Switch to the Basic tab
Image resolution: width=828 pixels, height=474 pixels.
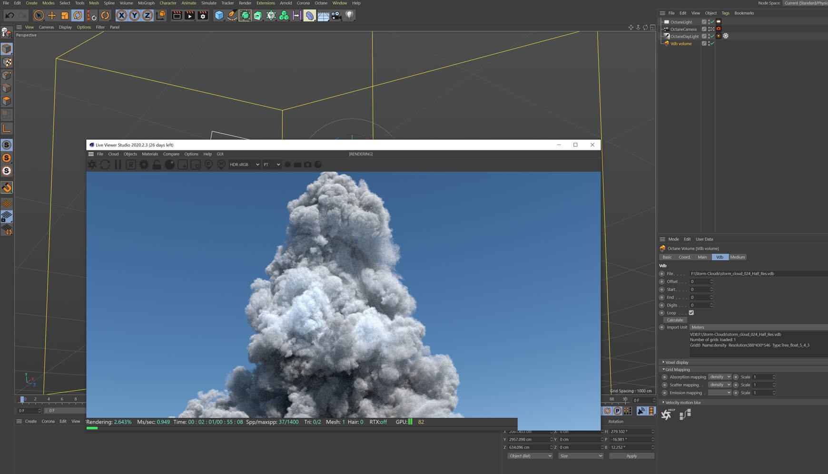pos(667,257)
